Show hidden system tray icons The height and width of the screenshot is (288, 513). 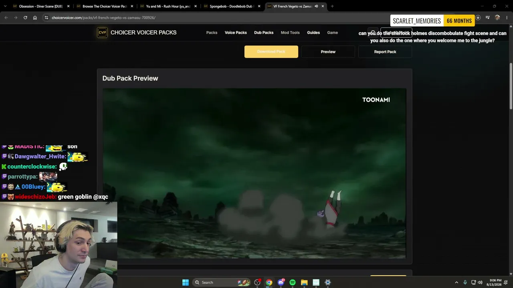tap(456, 282)
